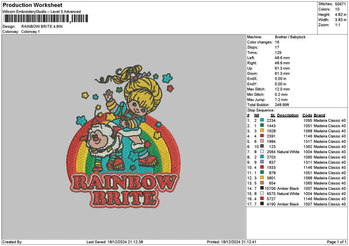Click code '1065' in stop 13 row
This screenshot has height=246, width=349.
click(x=308, y=183)
